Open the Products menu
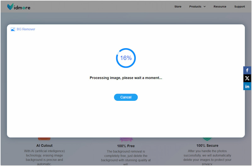The height and width of the screenshot is (166, 252). 195,7
